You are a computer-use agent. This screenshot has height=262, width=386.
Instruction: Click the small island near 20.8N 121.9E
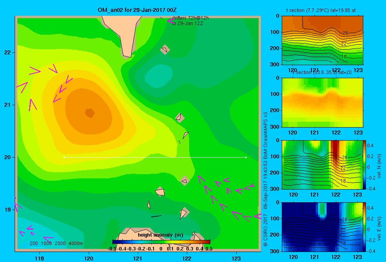[x=179, y=118]
